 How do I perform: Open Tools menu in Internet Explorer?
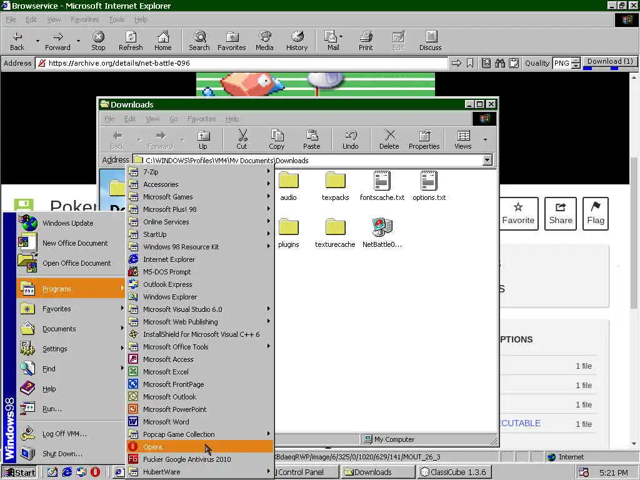pyautogui.click(x=117, y=19)
